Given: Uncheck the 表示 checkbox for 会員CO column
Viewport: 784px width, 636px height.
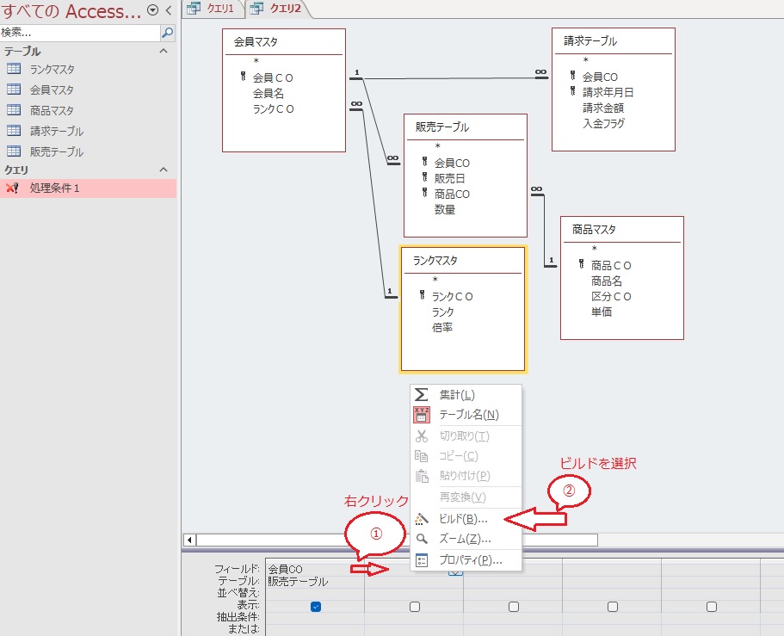Looking at the screenshot, I should pyautogui.click(x=316, y=607).
